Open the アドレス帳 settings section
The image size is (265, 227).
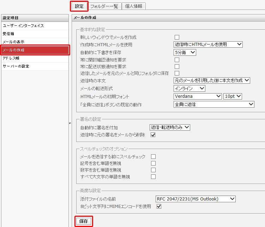pyautogui.click(x=34, y=58)
